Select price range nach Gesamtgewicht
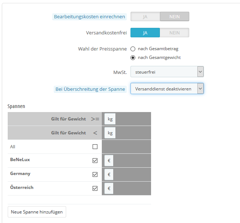 pyautogui.click(x=133, y=57)
